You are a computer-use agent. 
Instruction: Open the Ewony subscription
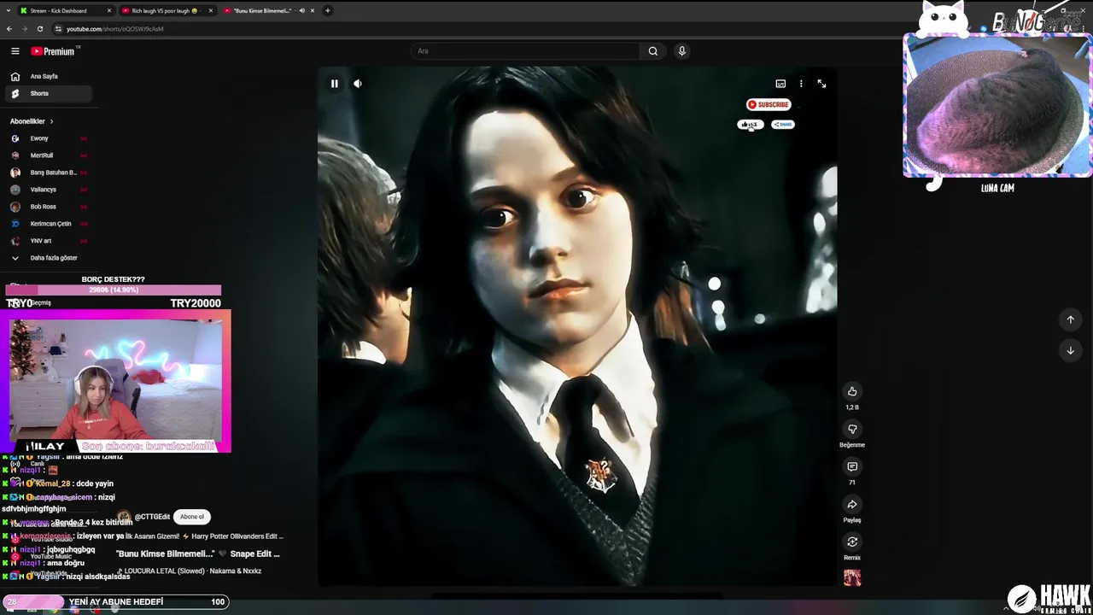pos(49,138)
